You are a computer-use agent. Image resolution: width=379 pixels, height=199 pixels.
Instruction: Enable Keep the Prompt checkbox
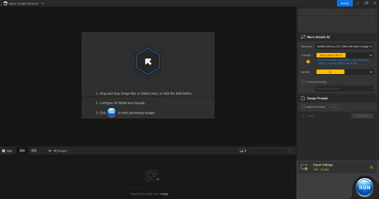point(303,107)
